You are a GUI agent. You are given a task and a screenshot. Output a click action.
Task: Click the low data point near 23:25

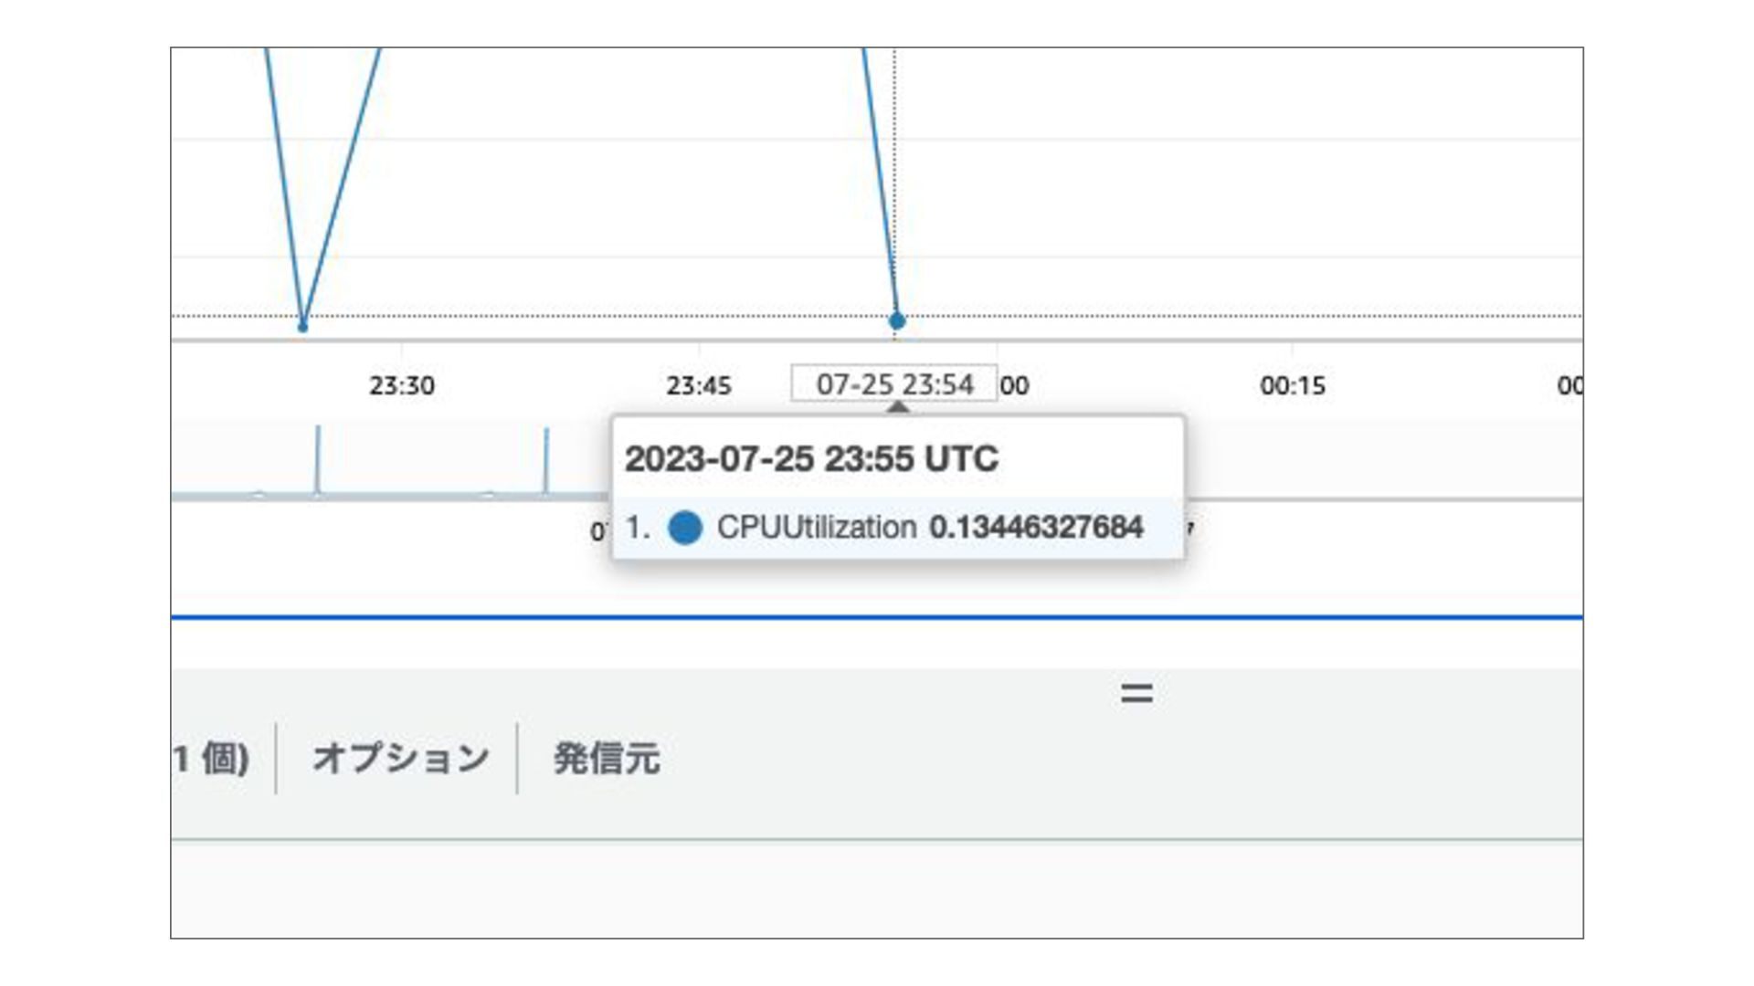[x=302, y=326]
